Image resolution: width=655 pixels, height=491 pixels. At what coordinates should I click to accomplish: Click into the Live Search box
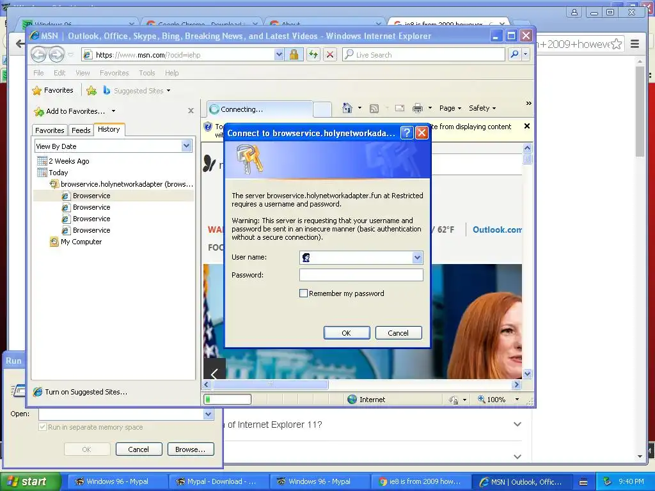pos(424,55)
